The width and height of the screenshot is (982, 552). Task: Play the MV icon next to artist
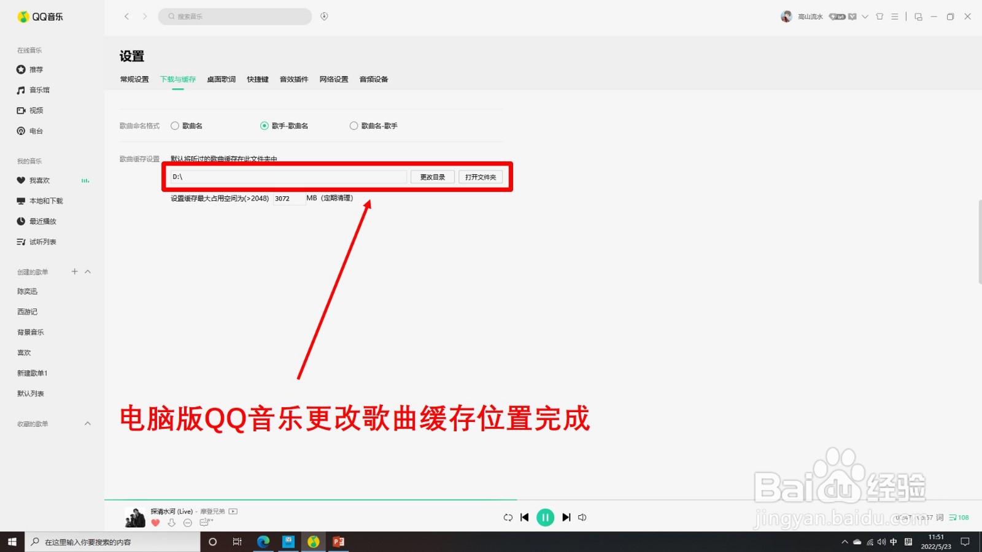[x=233, y=512]
